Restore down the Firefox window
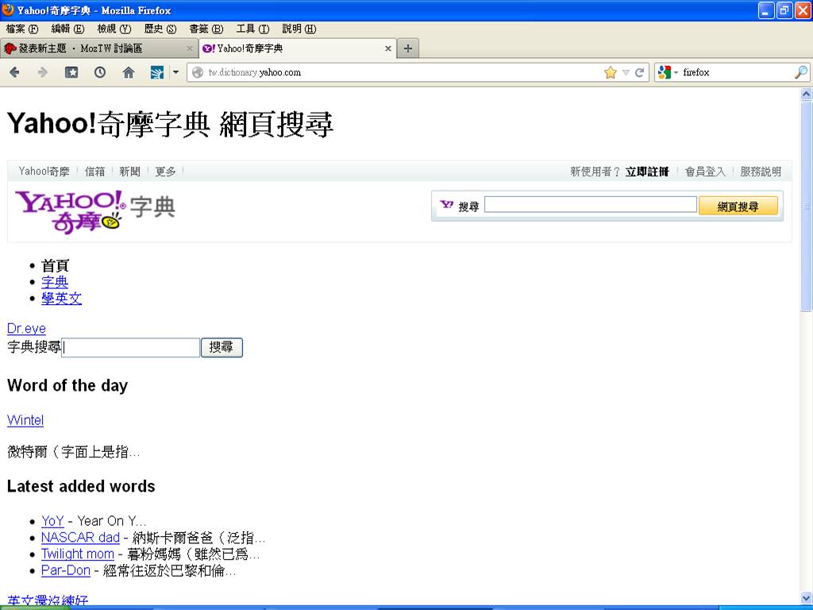 [784, 10]
